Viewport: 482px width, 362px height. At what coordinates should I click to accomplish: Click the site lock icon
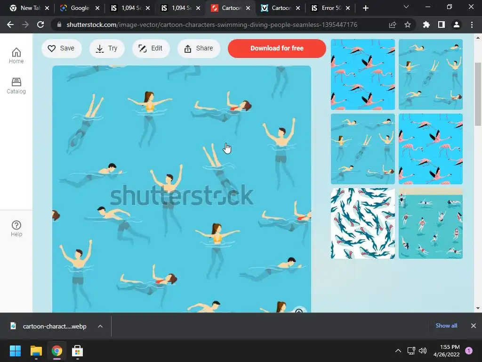click(x=59, y=25)
